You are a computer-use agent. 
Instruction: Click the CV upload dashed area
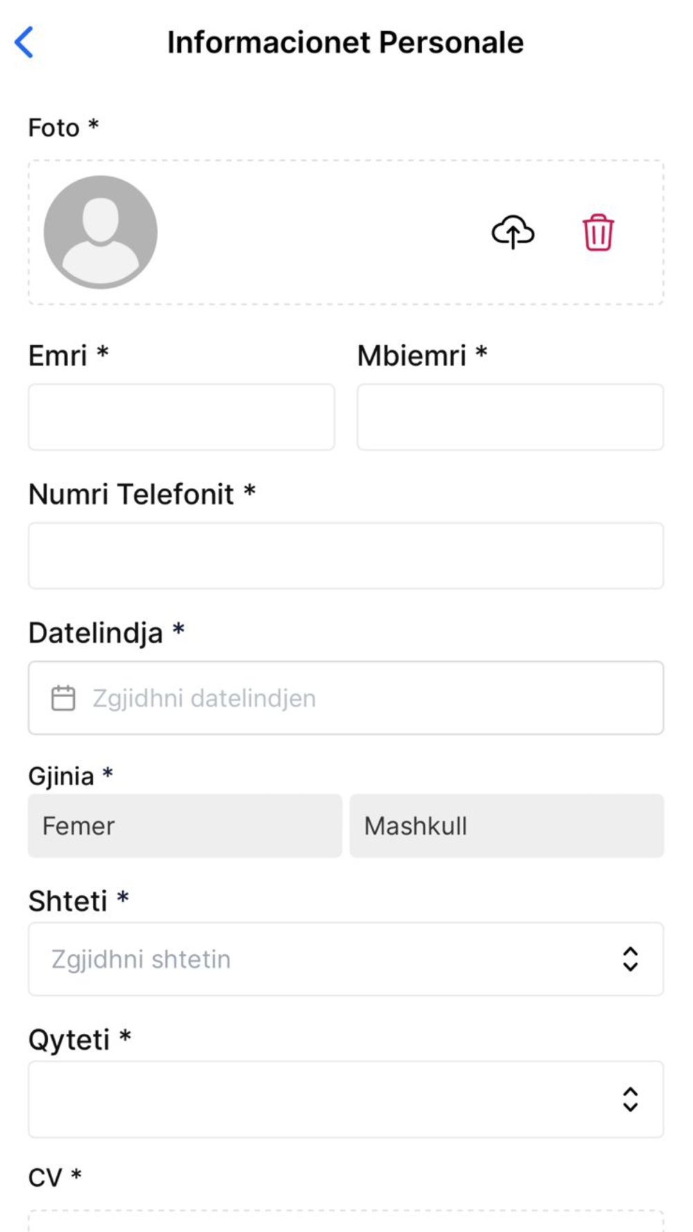pyautogui.click(x=346, y=1221)
